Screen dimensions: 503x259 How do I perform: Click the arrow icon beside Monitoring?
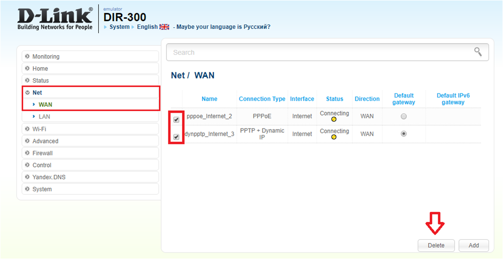click(27, 57)
